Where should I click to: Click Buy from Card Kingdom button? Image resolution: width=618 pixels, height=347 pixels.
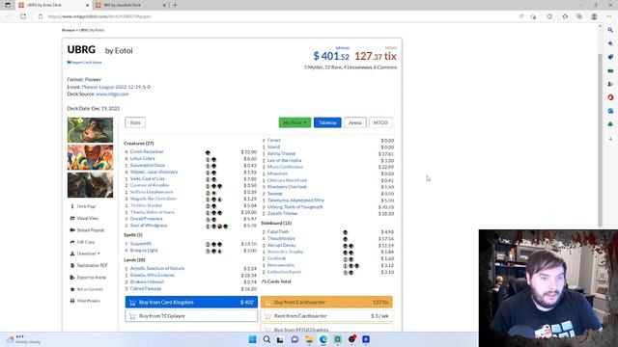pos(191,302)
